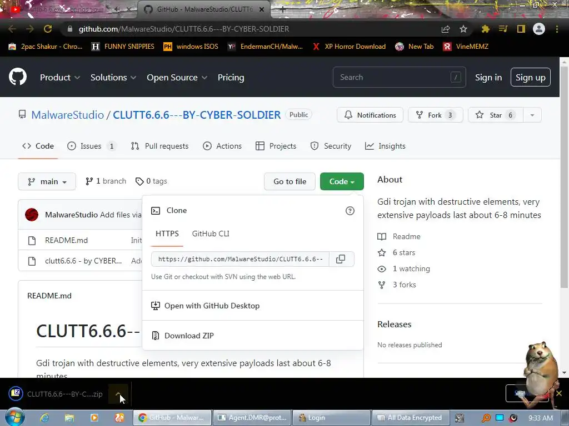The width and height of the screenshot is (569, 426).
Task: Open the Insights tab
Action: pos(385,146)
